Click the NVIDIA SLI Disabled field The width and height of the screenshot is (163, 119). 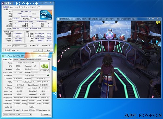[x=31, y=107]
